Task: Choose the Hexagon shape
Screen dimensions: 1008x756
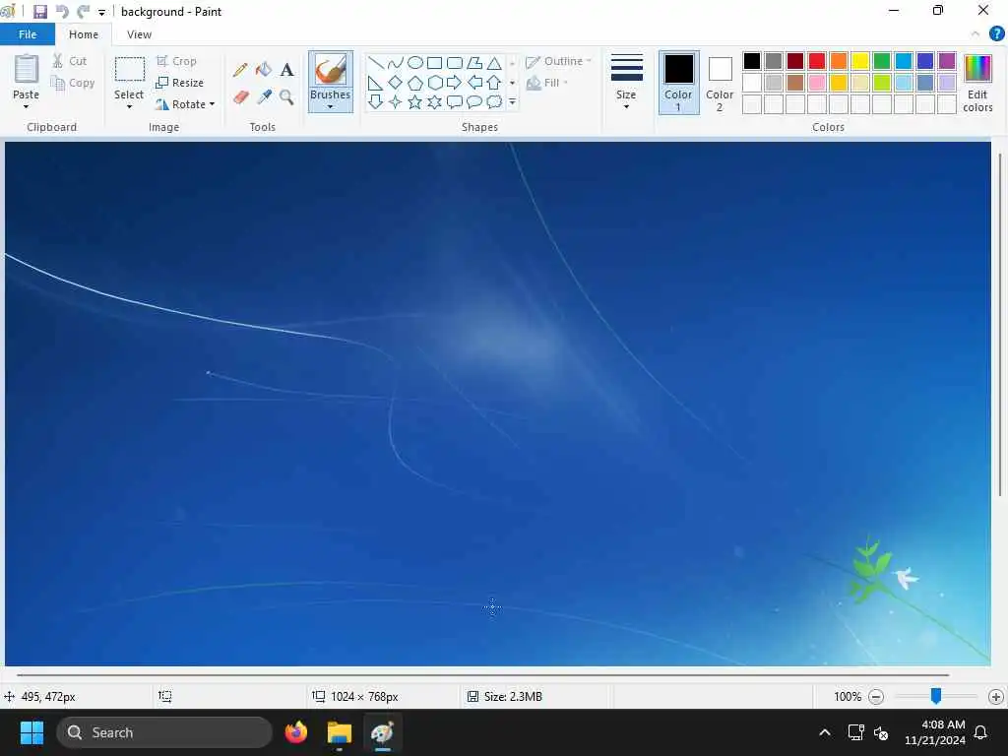Action: pos(435,83)
